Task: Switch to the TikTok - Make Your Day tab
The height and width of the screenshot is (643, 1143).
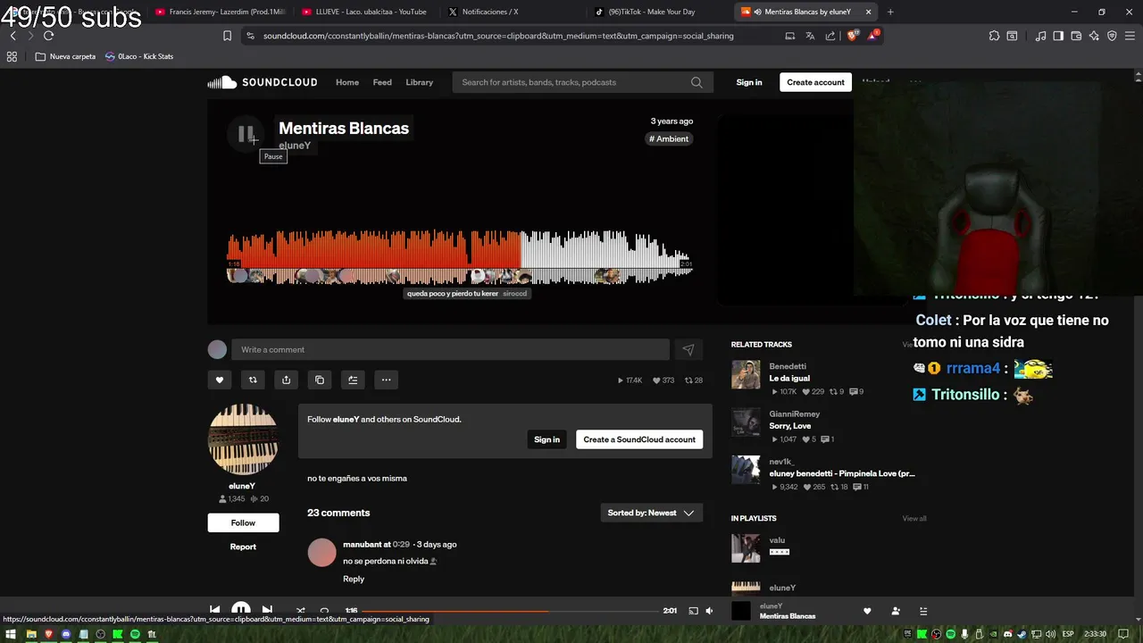Action: pyautogui.click(x=659, y=12)
